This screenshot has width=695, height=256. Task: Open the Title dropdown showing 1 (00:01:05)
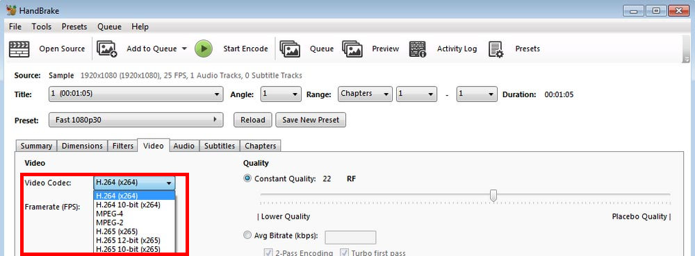point(136,94)
